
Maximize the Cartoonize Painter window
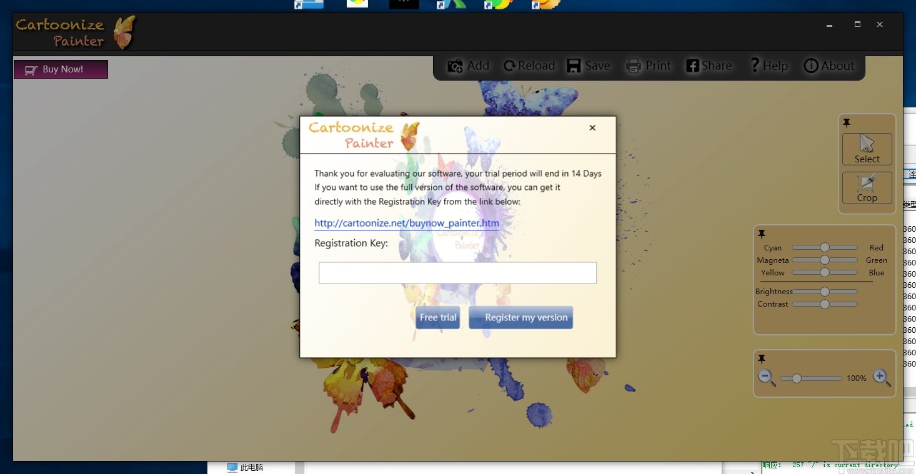tap(857, 24)
